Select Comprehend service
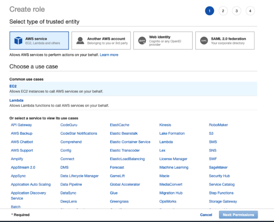This screenshot has height=222, width=274. click(71, 142)
